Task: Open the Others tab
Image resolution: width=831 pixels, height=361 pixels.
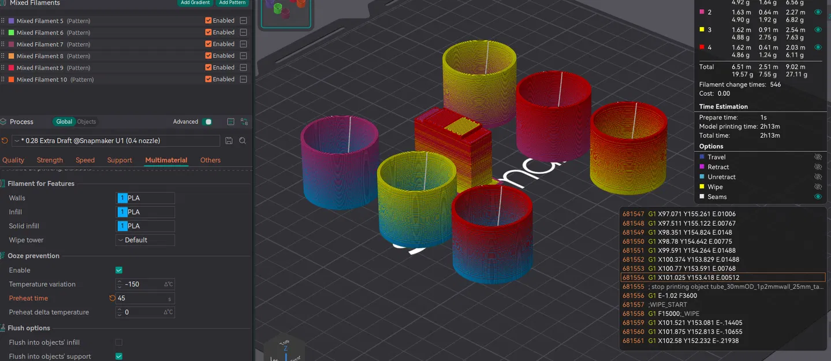Action: pyautogui.click(x=210, y=160)
